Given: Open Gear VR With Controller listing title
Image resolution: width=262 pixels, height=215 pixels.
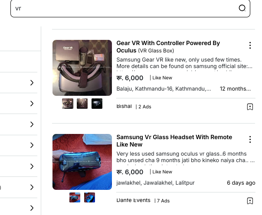Looking at the screenshot, I should tap(168, 46).
